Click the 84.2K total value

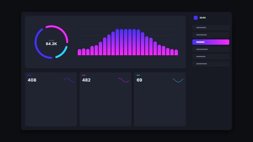tap(51, 44)
